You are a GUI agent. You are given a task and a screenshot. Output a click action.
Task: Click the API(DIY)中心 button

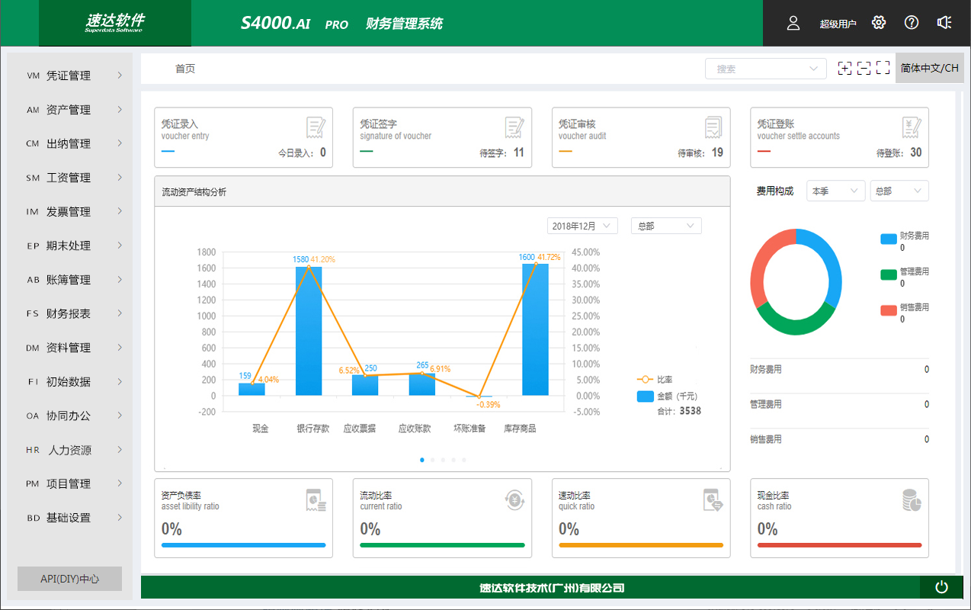(69, 579)
